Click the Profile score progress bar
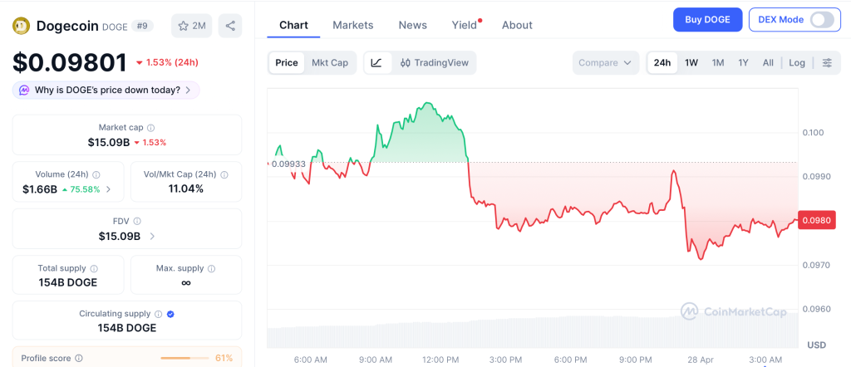The width and height of the screenshot is (851, 367). pyautogui.click(x=184, y=358)
